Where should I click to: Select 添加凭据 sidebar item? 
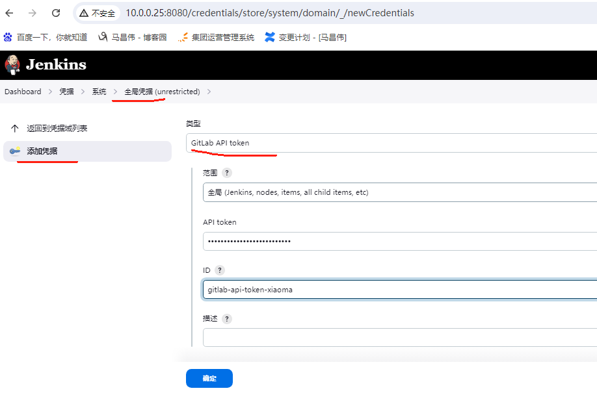(x=88, y=151)
